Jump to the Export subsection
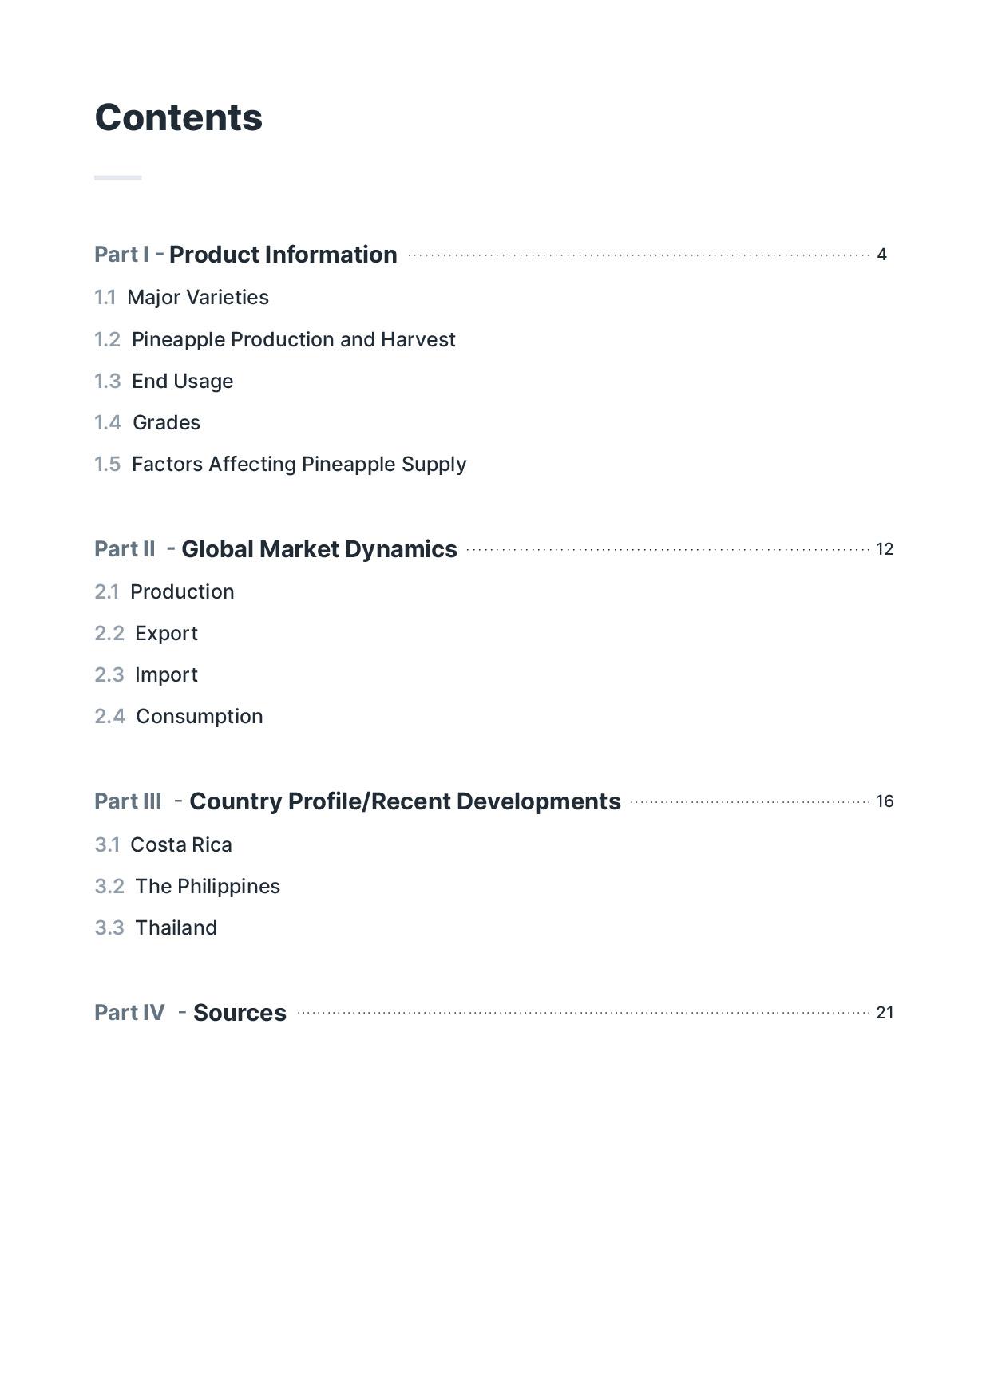 (166, 634)
